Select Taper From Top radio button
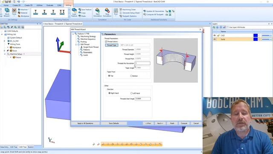Image resolution: width=273 pixels, height=154 pixels. 109,76
